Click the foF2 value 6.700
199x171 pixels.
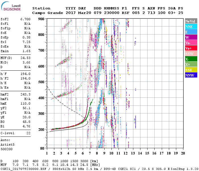pos(25,19)
